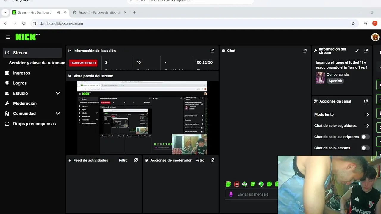
Task: Pop out the Acciones de moderador panel
Action: tap(212, 160)
